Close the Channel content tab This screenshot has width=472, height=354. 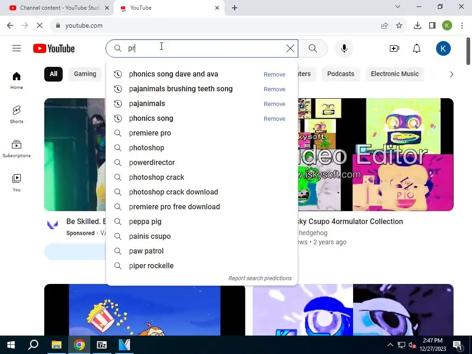[107, 8]
